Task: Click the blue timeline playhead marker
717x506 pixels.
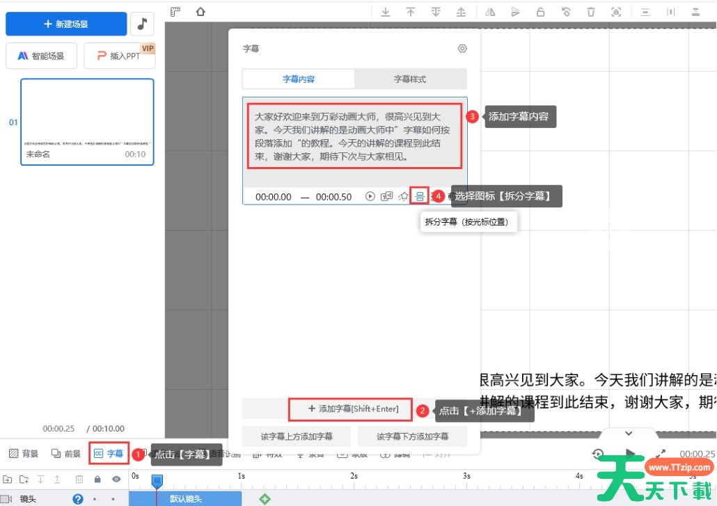Action: (157, 480)
